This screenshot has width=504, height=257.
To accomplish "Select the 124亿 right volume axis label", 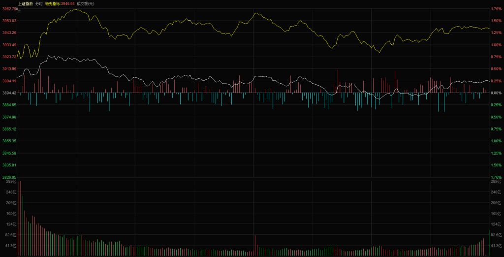I will point(497,224).
